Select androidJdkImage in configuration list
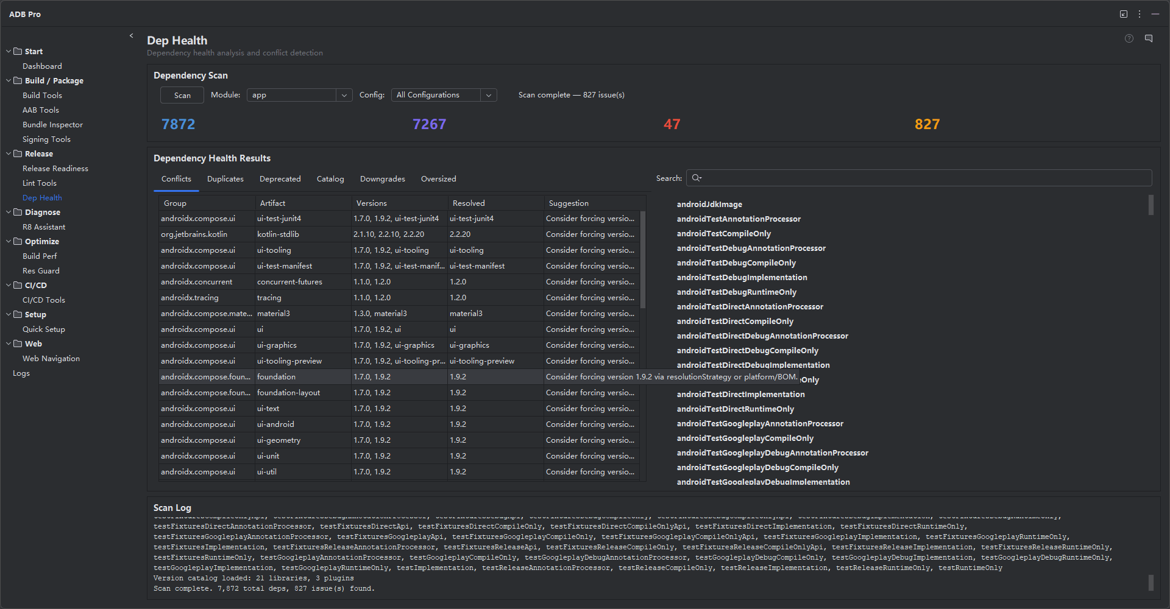 point(709,205)
